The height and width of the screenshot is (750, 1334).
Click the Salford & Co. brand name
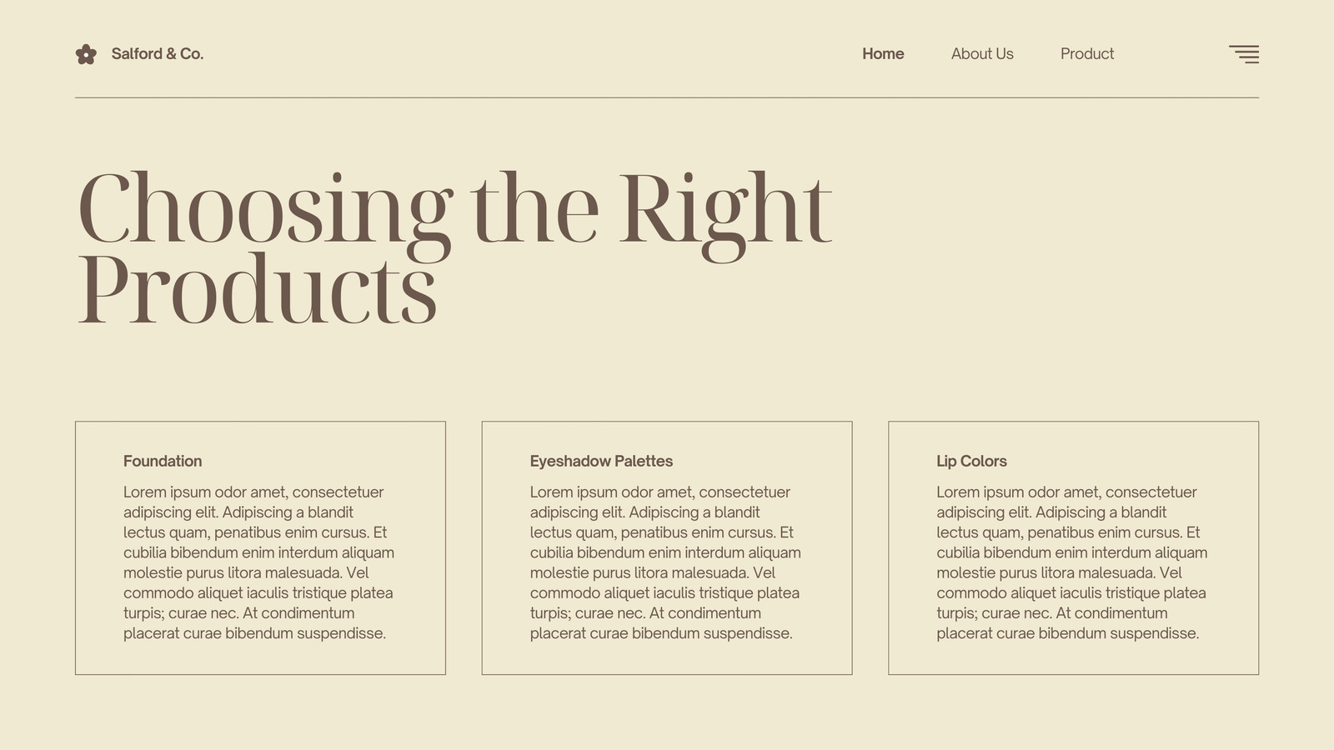(x=158, y=53)
